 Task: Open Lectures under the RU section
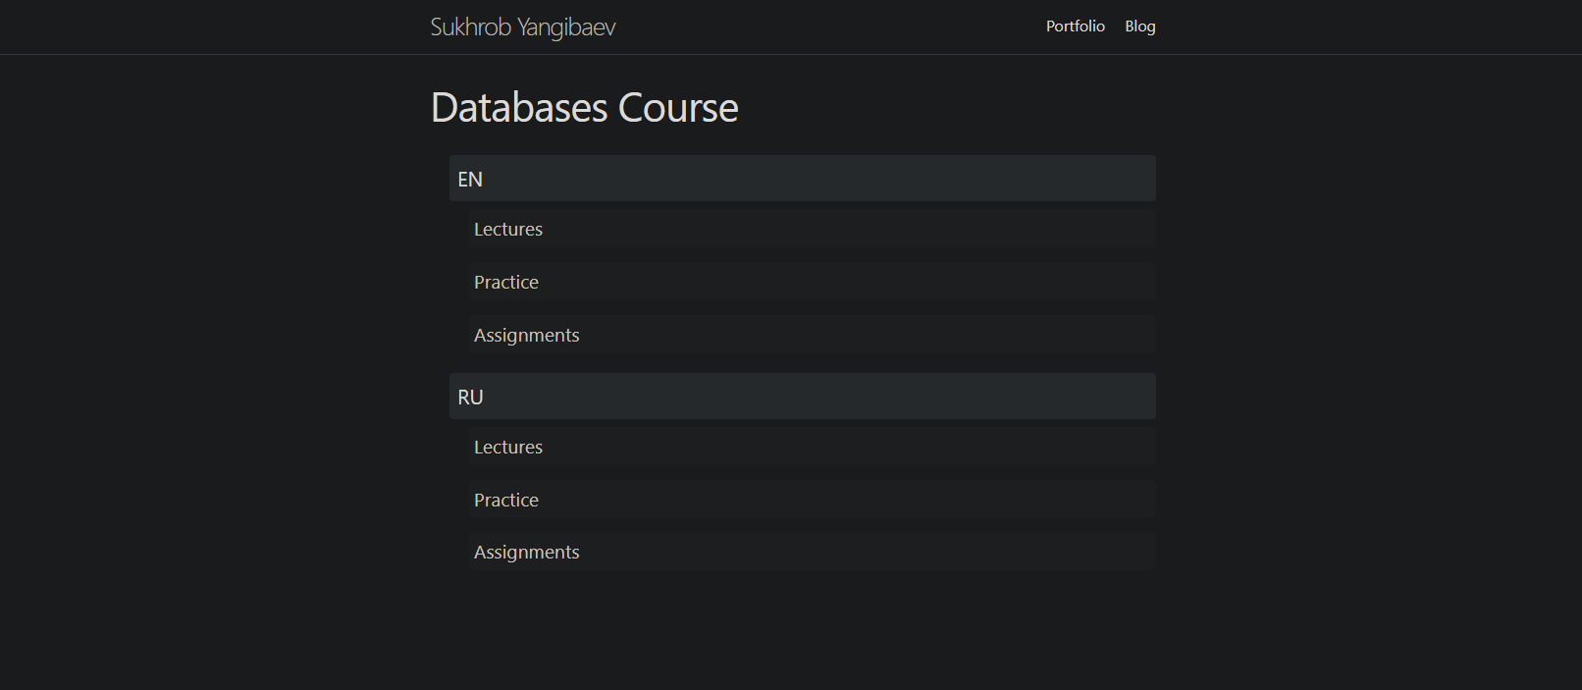click(x=812, y=447)
